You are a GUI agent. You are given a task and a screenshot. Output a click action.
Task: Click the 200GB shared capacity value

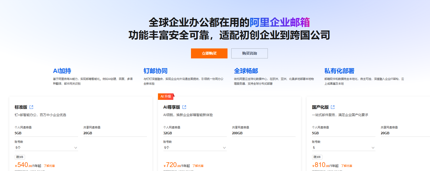[237, 133]
